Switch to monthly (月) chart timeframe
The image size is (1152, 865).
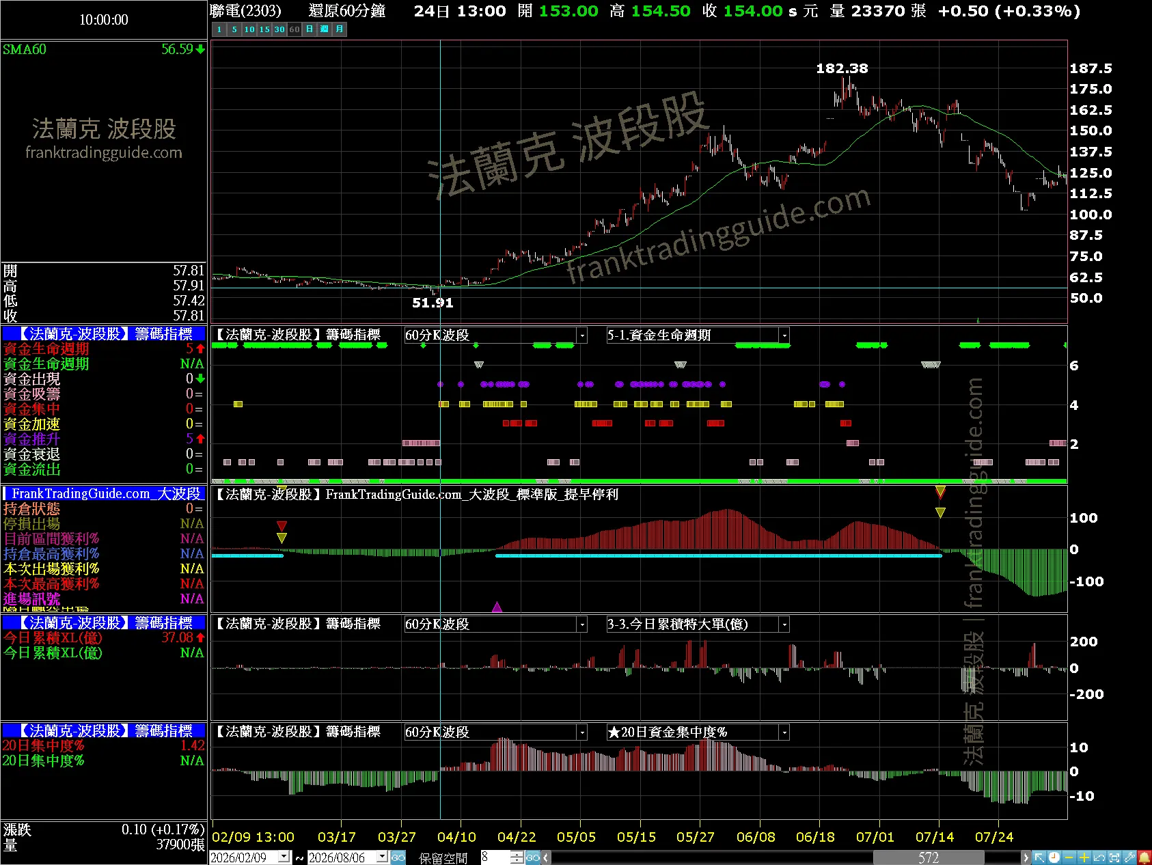pos(340,29)
